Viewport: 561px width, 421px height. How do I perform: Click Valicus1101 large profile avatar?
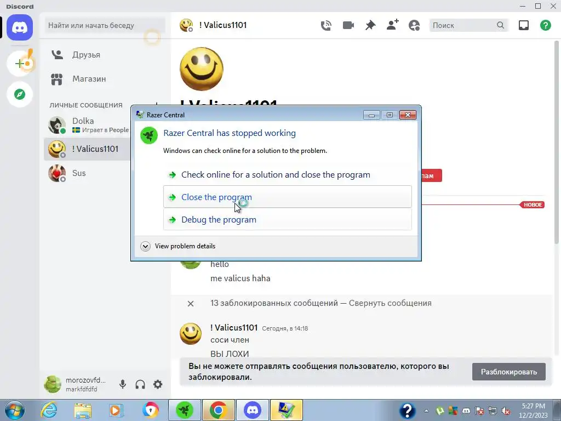tap(202, 69)
